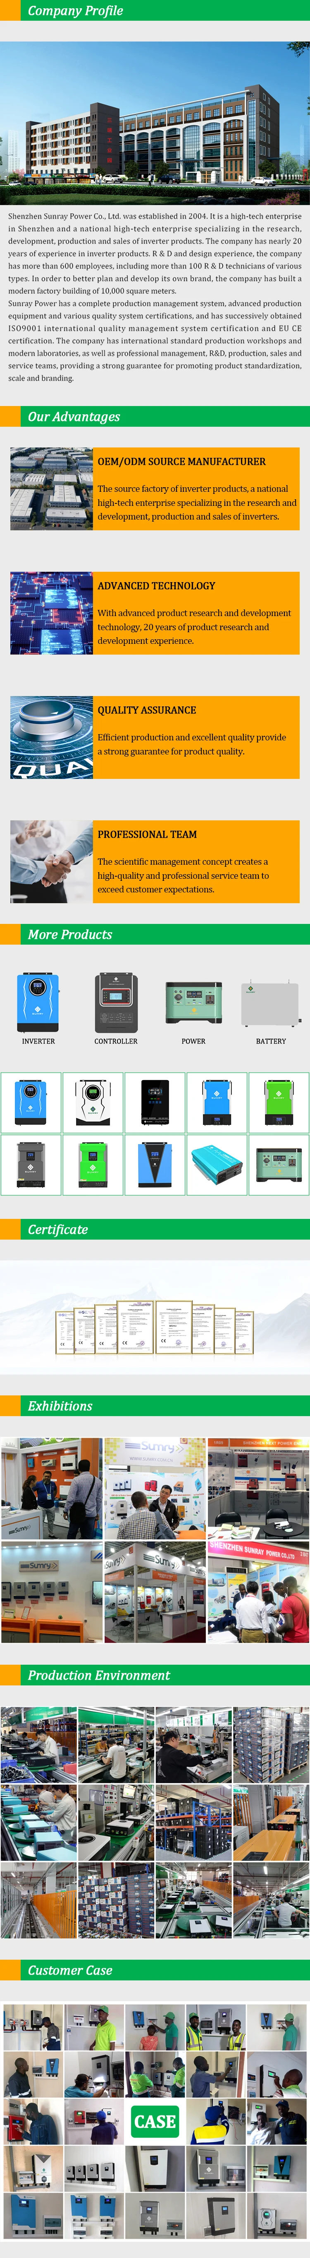
Task: Open the light gray battery product image
Action: pos(271,1003)
